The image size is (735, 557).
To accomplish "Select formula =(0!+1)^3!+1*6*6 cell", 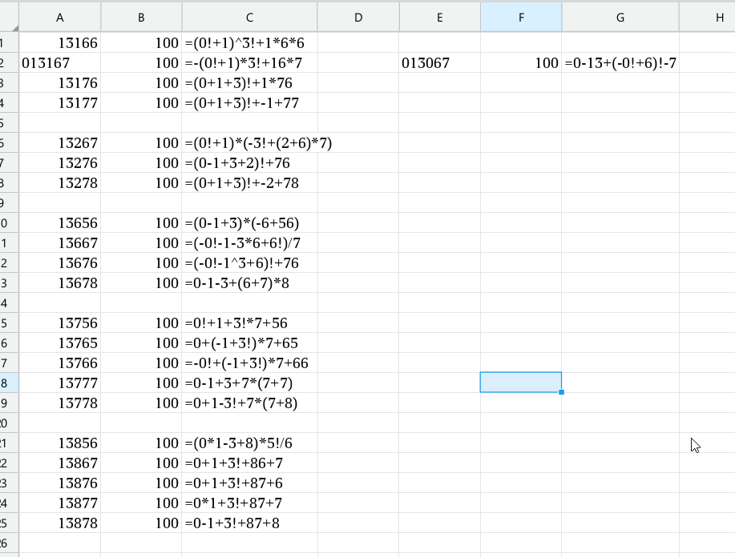I will 249,42.
